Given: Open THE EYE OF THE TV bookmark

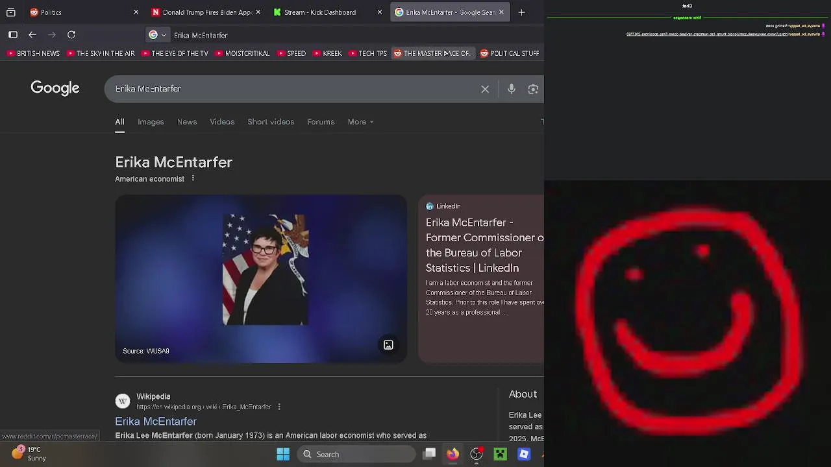Looking at the screenshot, I should click(x=175, y=53).
